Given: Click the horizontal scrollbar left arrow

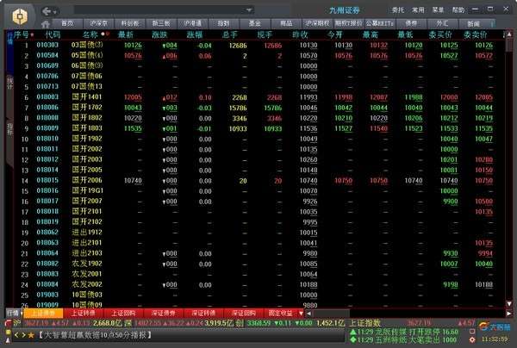Looking at the screenshot, I should [309, 313].
